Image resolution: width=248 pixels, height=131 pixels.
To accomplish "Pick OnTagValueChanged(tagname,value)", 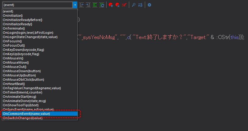I will pos(40,88).
